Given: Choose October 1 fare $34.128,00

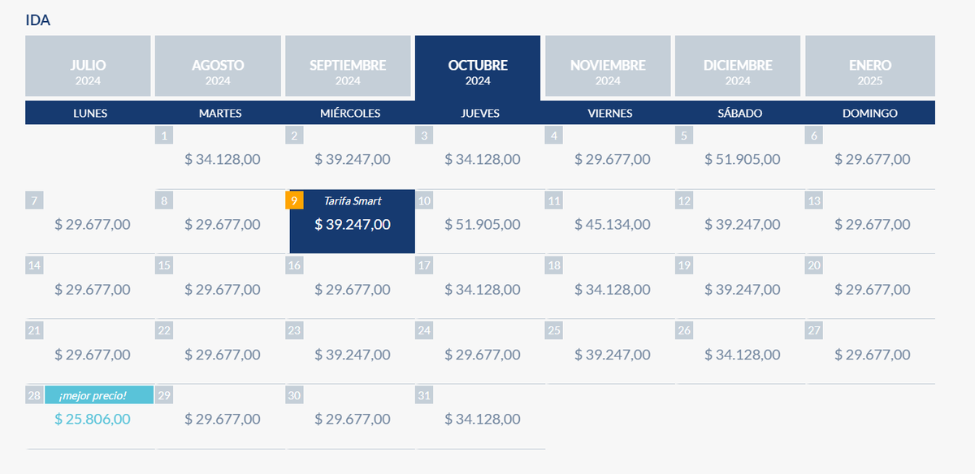Looking at the screenshot, I should (222, 159).
